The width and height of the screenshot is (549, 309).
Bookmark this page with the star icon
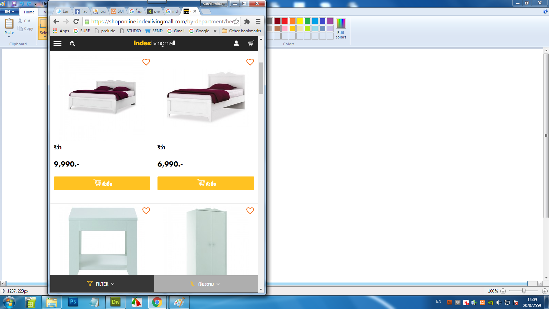(x=236, y=22)
